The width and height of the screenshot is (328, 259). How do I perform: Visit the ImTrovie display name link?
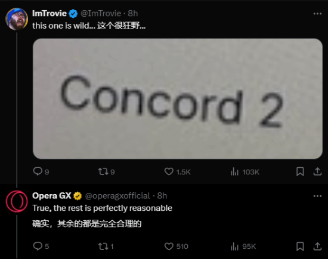click(49, 13)
